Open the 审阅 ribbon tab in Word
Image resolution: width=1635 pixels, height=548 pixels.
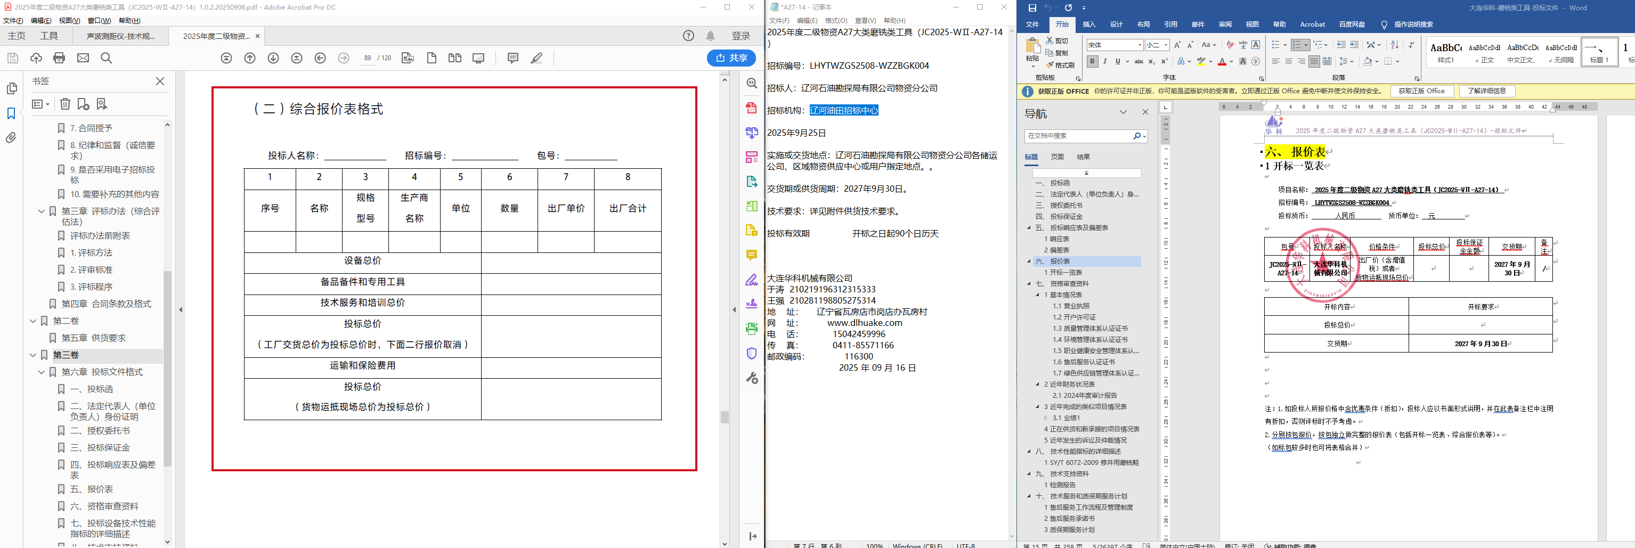1225,24
